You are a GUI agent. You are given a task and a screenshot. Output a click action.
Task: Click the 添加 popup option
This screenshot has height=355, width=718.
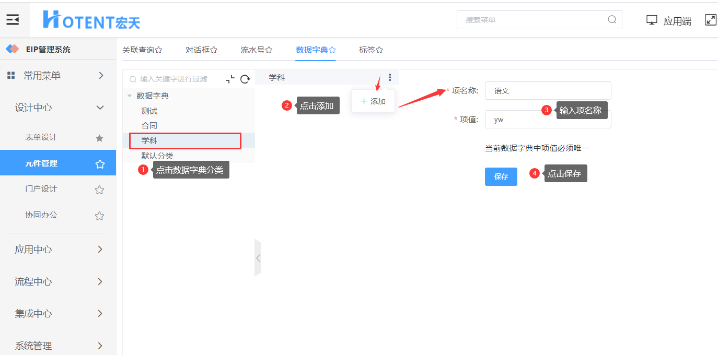point(373,101)
